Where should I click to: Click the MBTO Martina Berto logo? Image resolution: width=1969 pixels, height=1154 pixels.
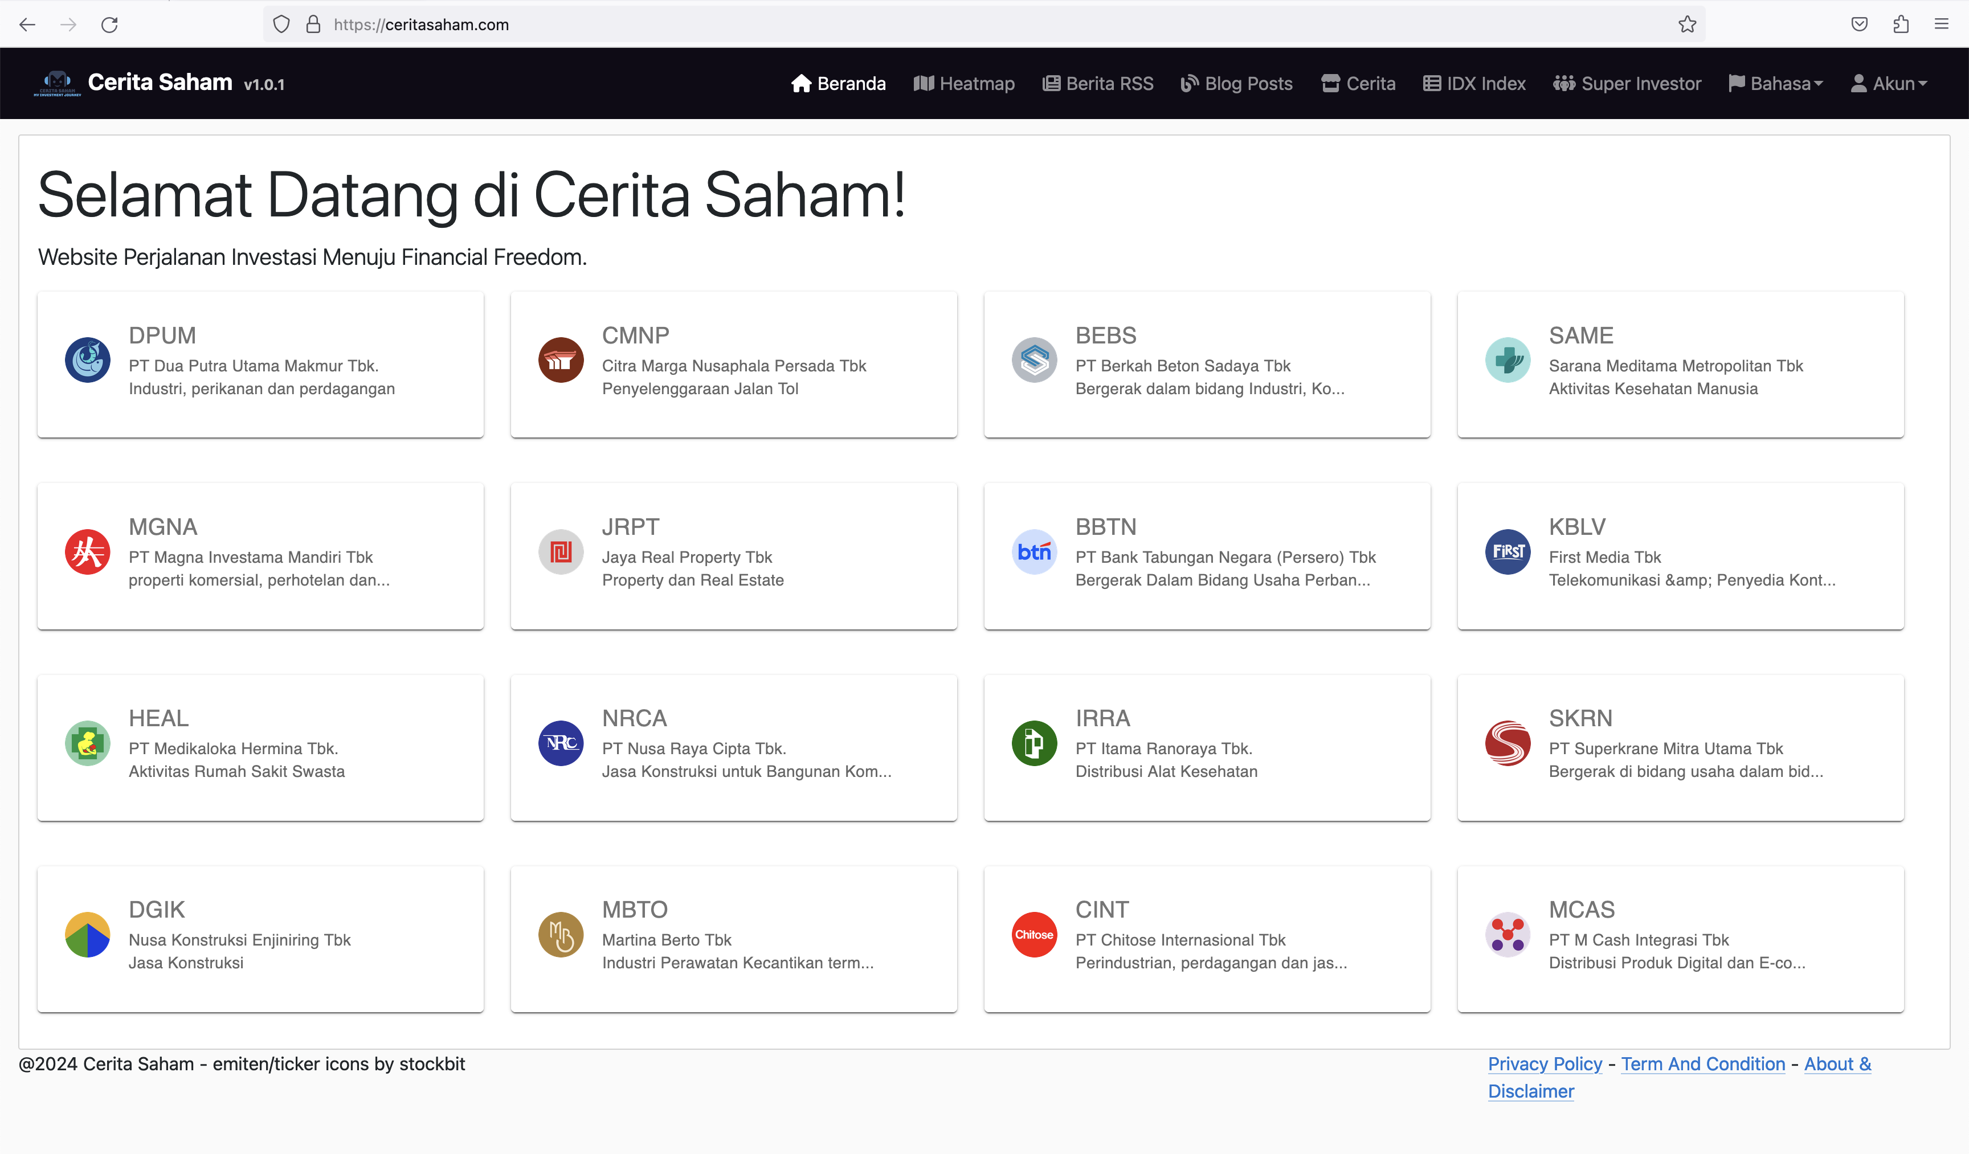click(x=561, y=935)
